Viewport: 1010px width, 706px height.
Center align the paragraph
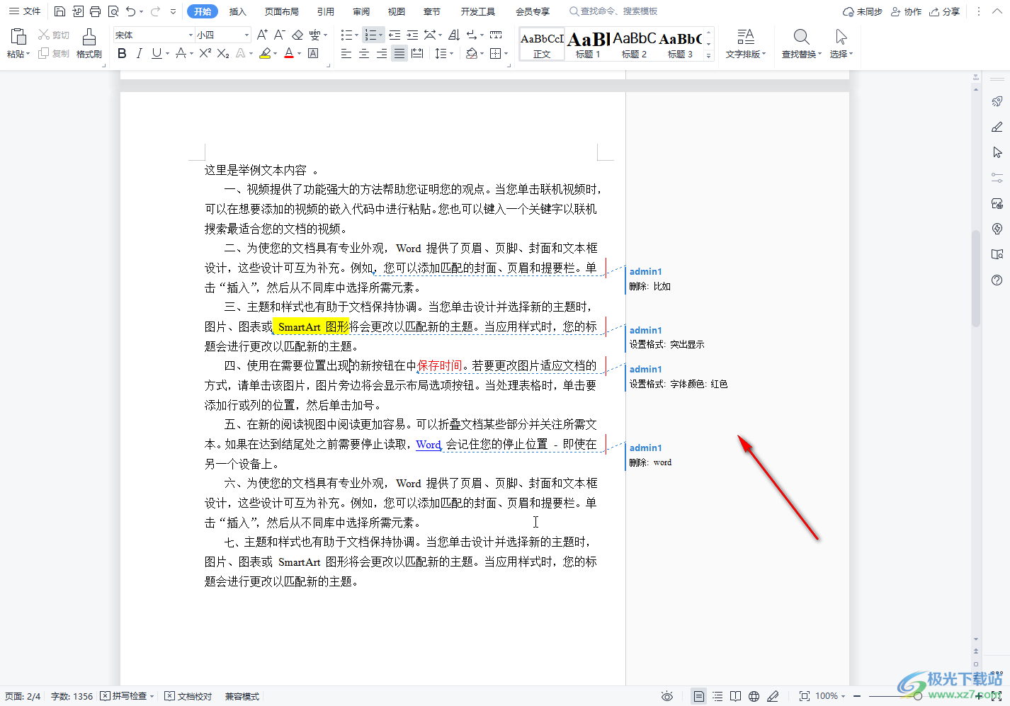point(364,53)
